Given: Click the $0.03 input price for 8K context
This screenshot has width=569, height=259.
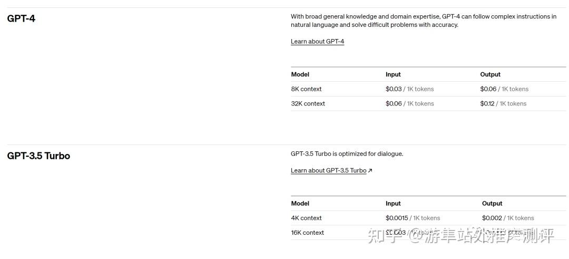Looking at the screenshot, I should pos(394,89).
